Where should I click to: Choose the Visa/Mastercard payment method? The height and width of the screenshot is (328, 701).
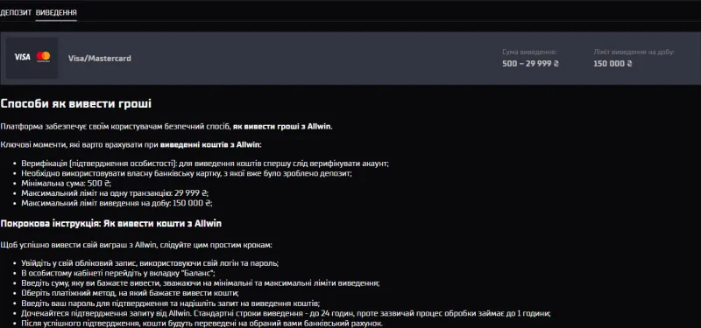[x=350, y=58]
